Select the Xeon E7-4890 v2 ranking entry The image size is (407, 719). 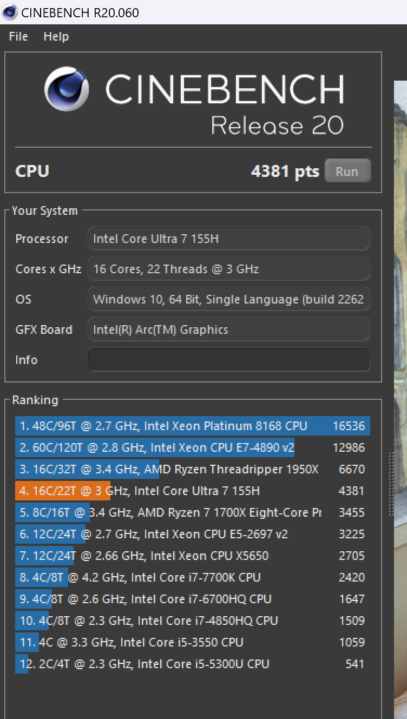(x=193, y=447)
